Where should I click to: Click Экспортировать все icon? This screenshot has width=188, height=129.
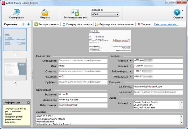75,12
